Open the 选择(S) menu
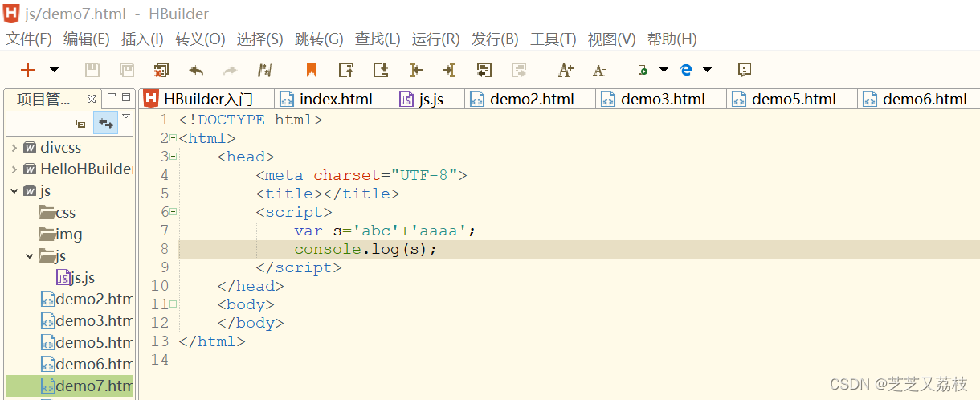This screenshot has height=400, width=980. click(260, 39)
